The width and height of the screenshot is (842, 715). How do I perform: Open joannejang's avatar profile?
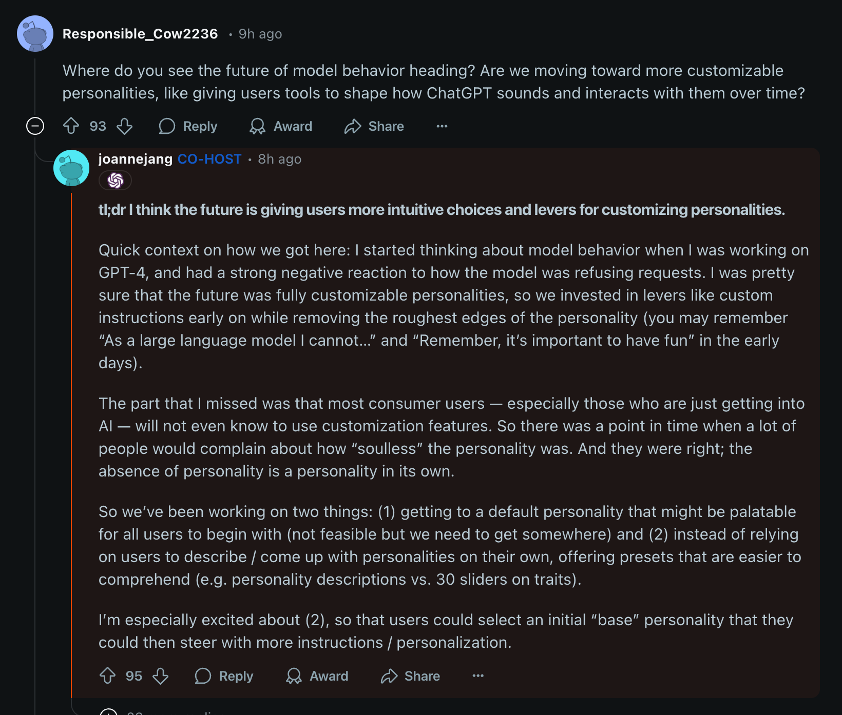click(71, 168)
